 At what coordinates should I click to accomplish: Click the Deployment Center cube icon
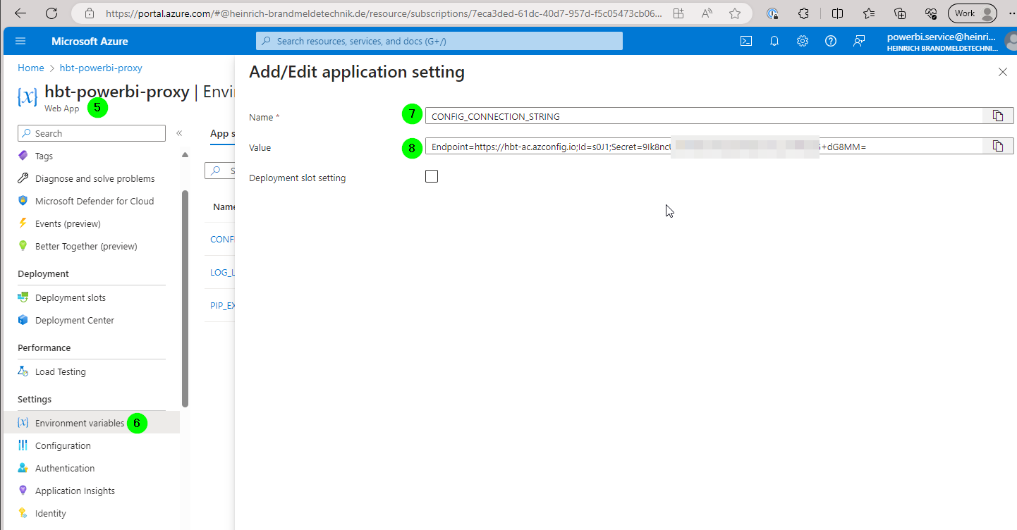pos(23,320)
